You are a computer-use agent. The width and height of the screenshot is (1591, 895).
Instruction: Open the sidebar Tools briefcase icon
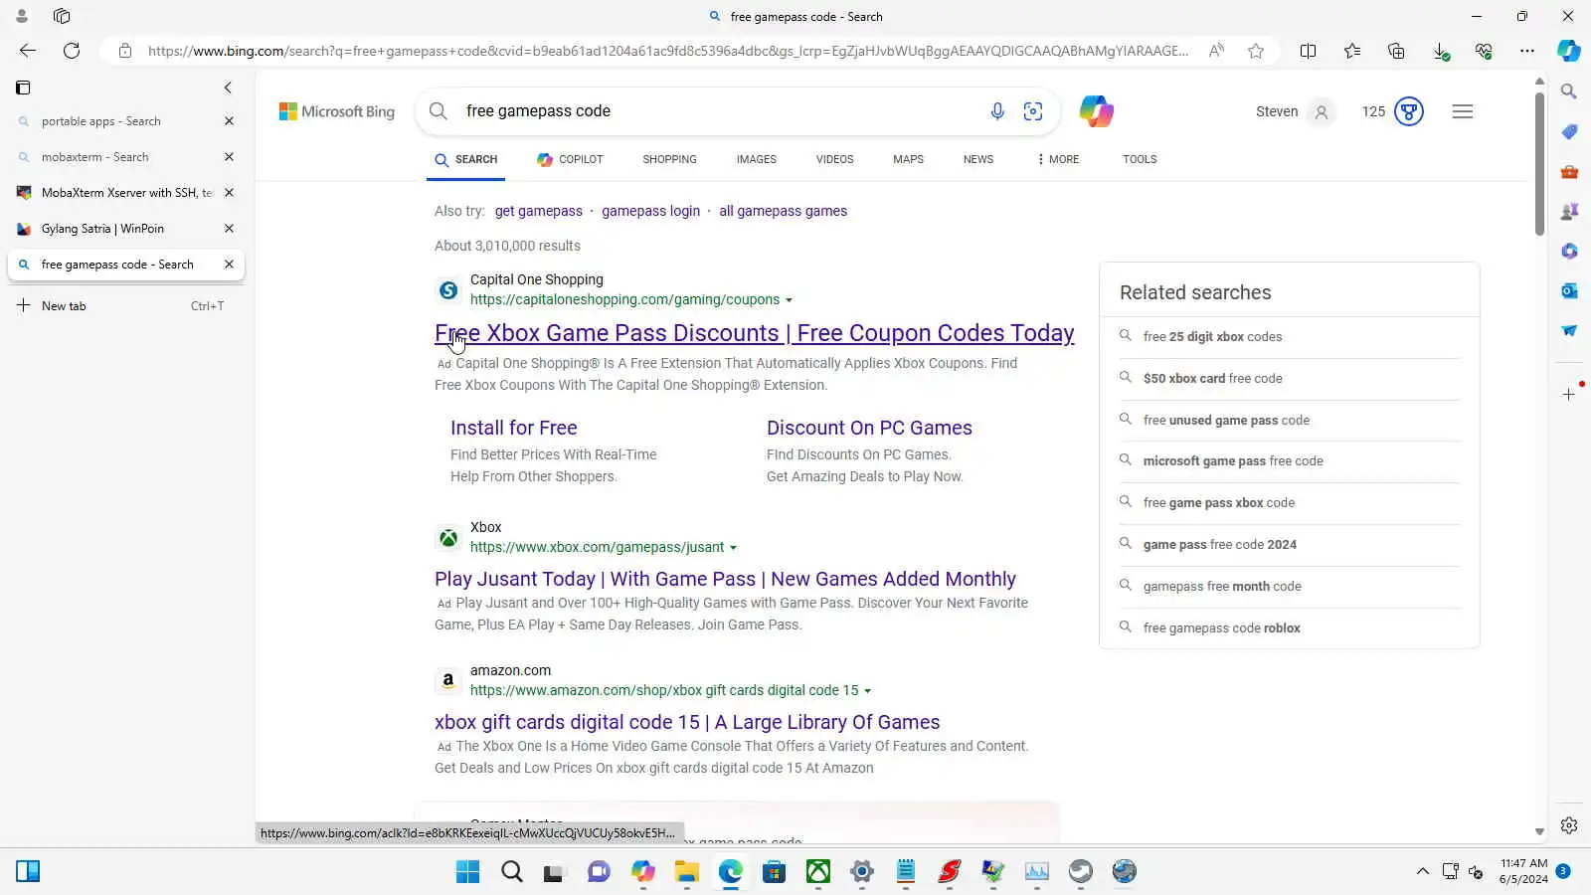pos(1569,171)
